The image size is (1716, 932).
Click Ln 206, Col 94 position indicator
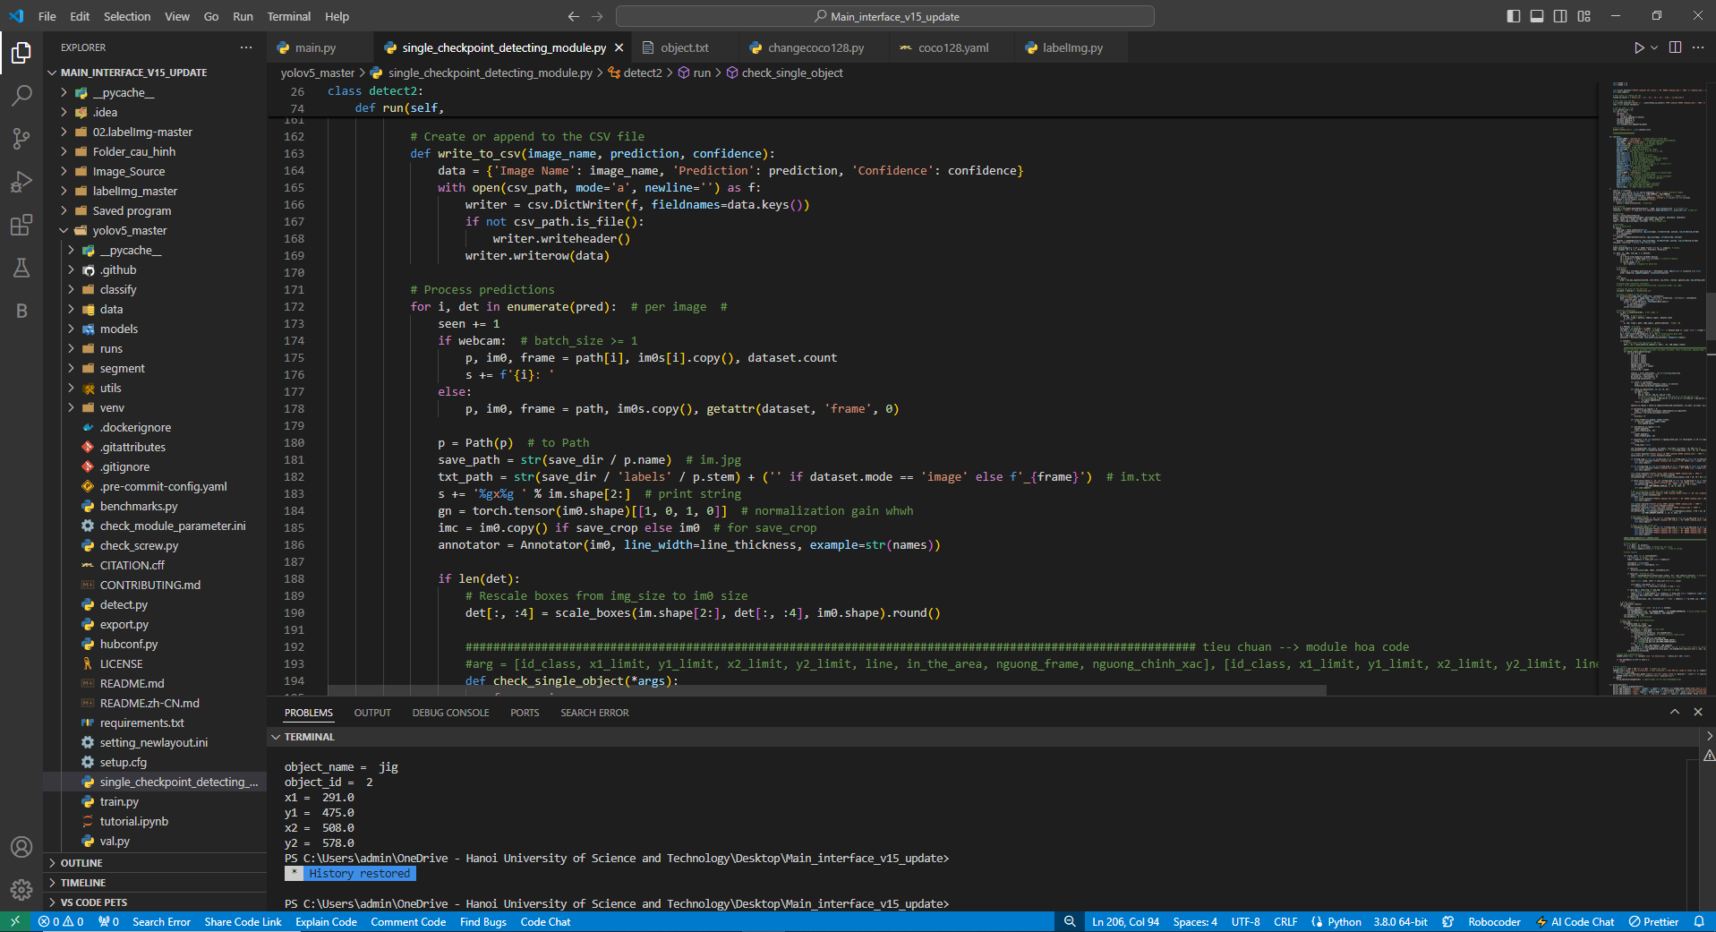pos(1125,922)
